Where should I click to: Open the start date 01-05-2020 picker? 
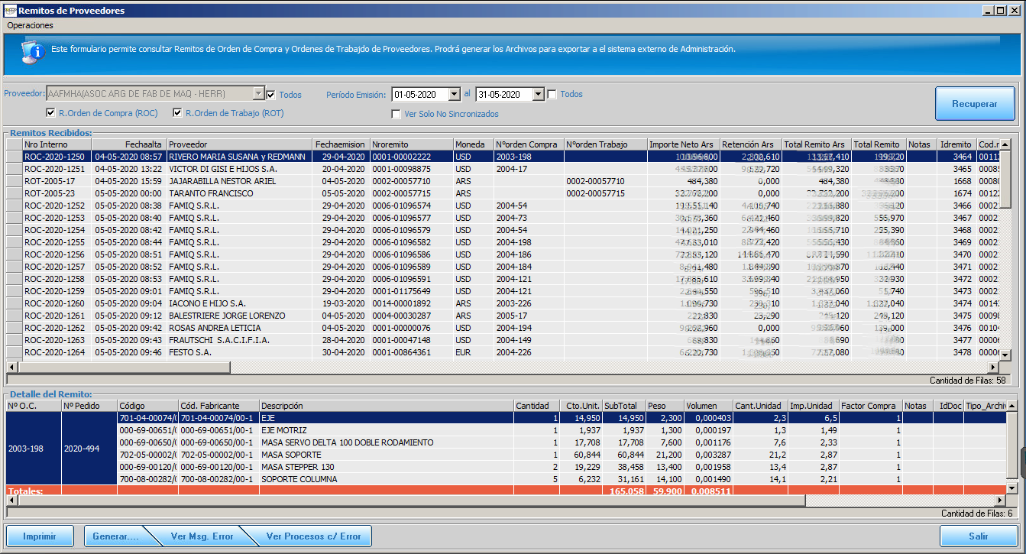455,95
